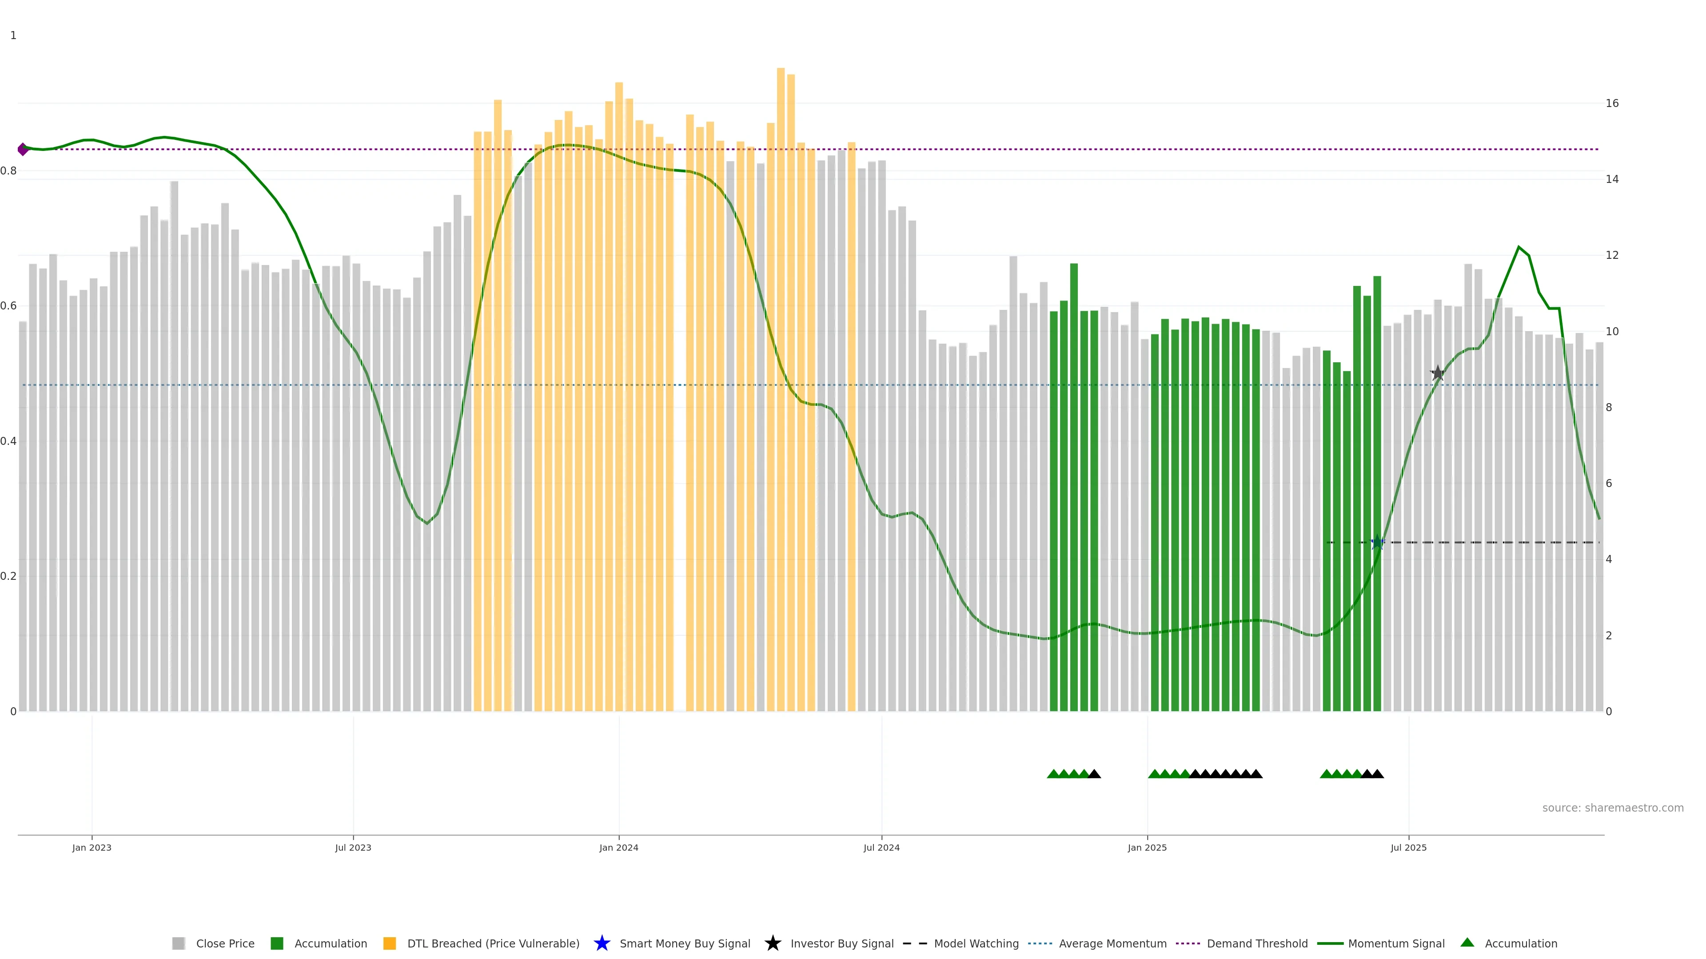1706x959 pixels.
Task: Toggle Close Price series in legend
Action: 224,943
